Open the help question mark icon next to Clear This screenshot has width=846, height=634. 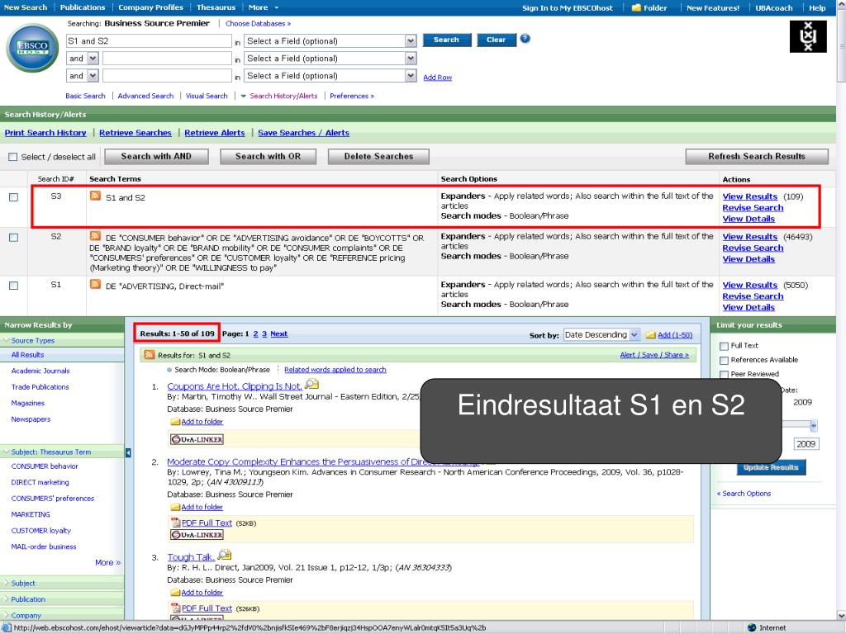click(525, 39)
